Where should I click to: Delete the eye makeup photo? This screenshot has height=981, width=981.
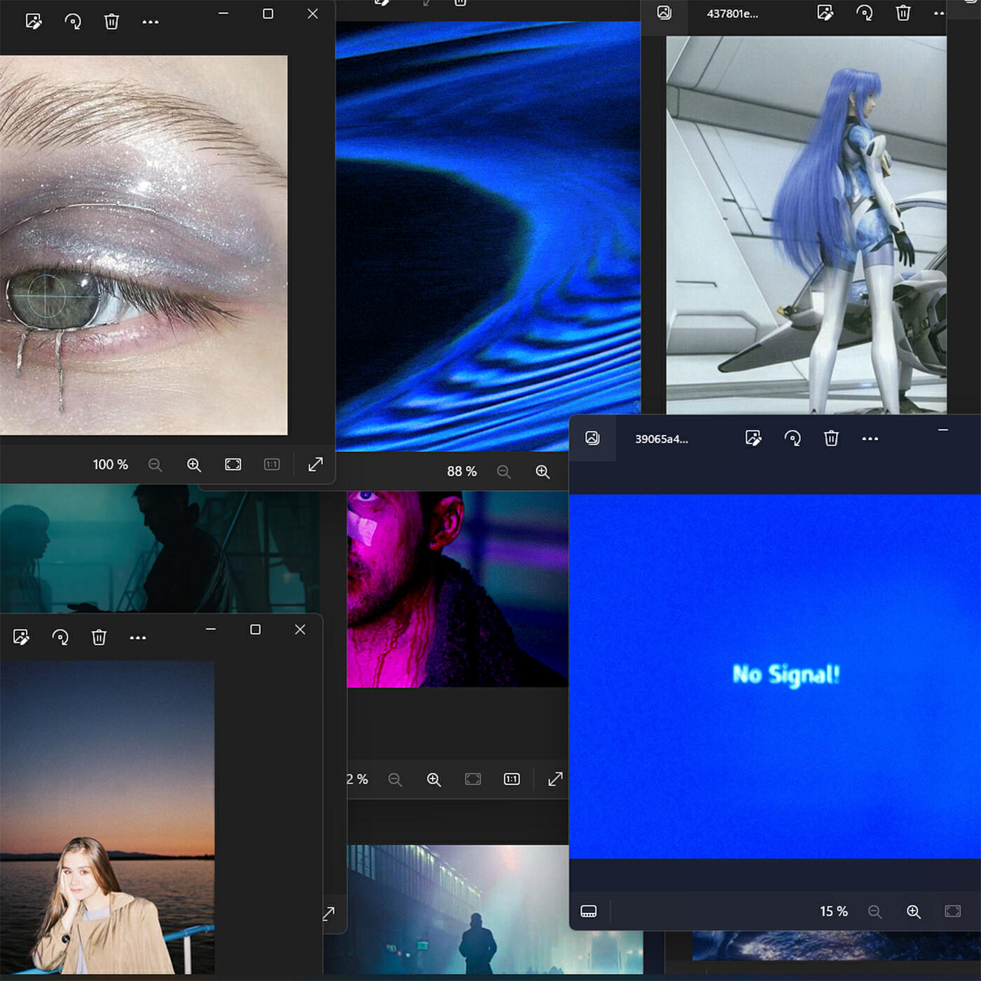111,22
